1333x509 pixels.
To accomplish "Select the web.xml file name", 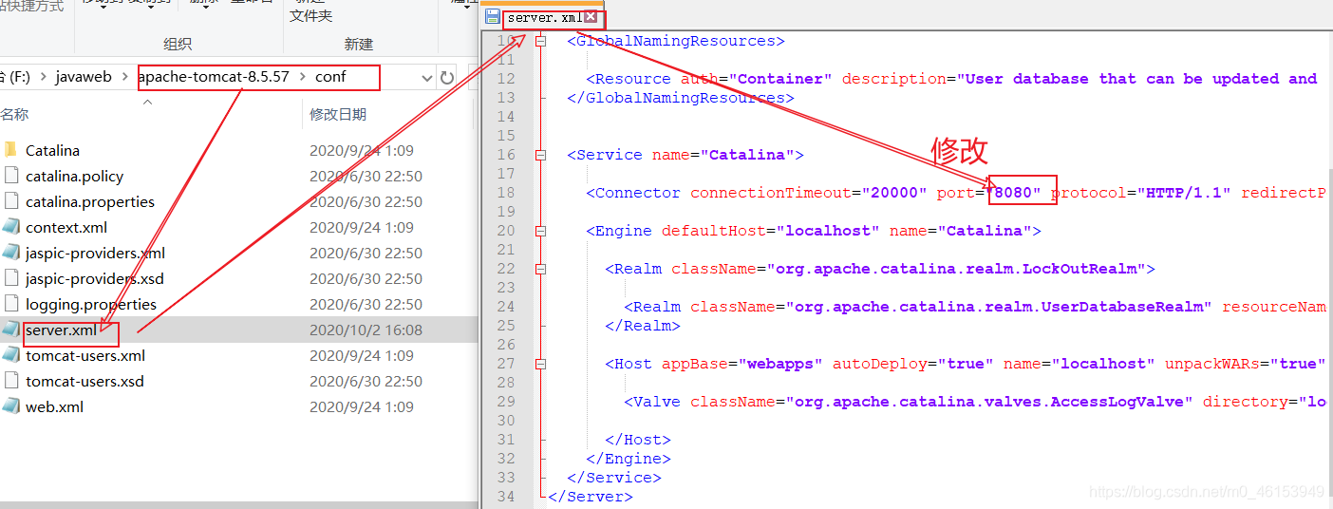I will pyautogui.click(x=54, y=406).
